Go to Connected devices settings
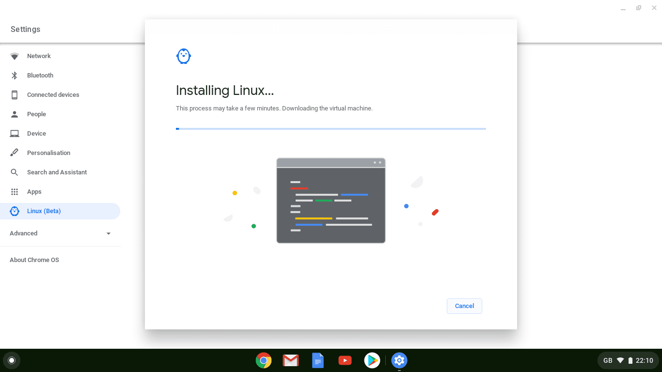This screenshot has height=372, width=662. pos(60,95)
